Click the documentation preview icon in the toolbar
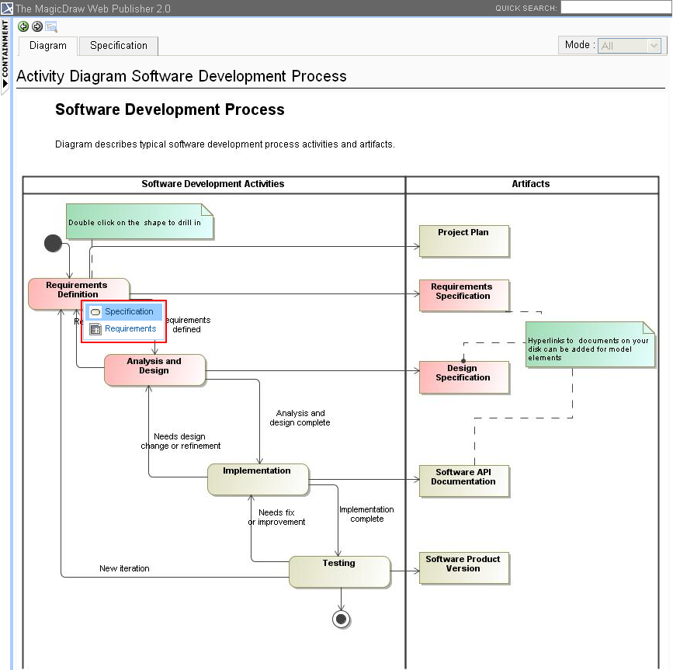Image resolution: width=673 pixels, height=670 pixels. [x=50, y=26]
